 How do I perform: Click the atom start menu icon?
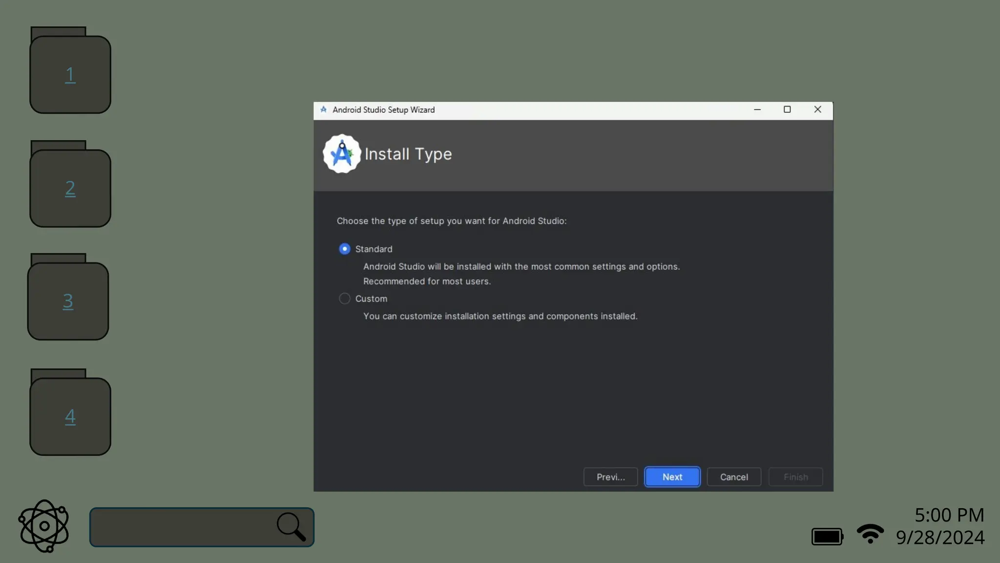44,526
